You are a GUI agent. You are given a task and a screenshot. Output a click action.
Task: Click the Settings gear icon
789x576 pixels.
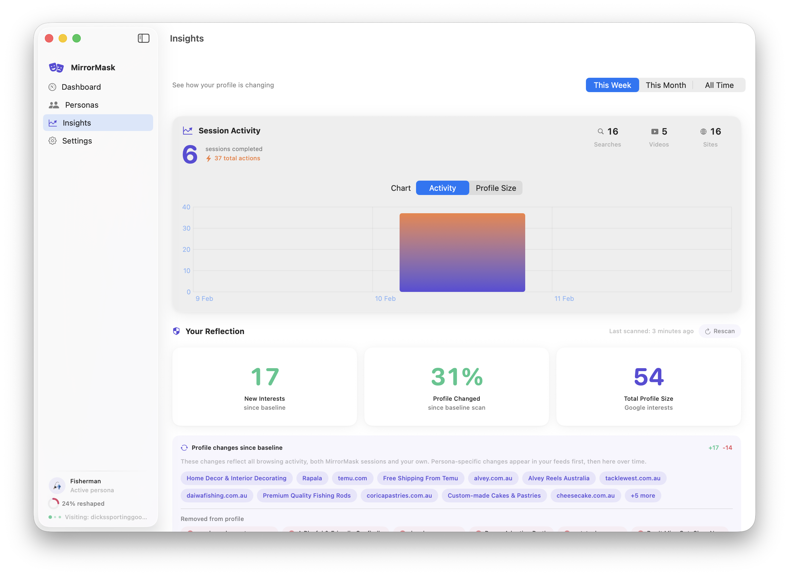52,141
